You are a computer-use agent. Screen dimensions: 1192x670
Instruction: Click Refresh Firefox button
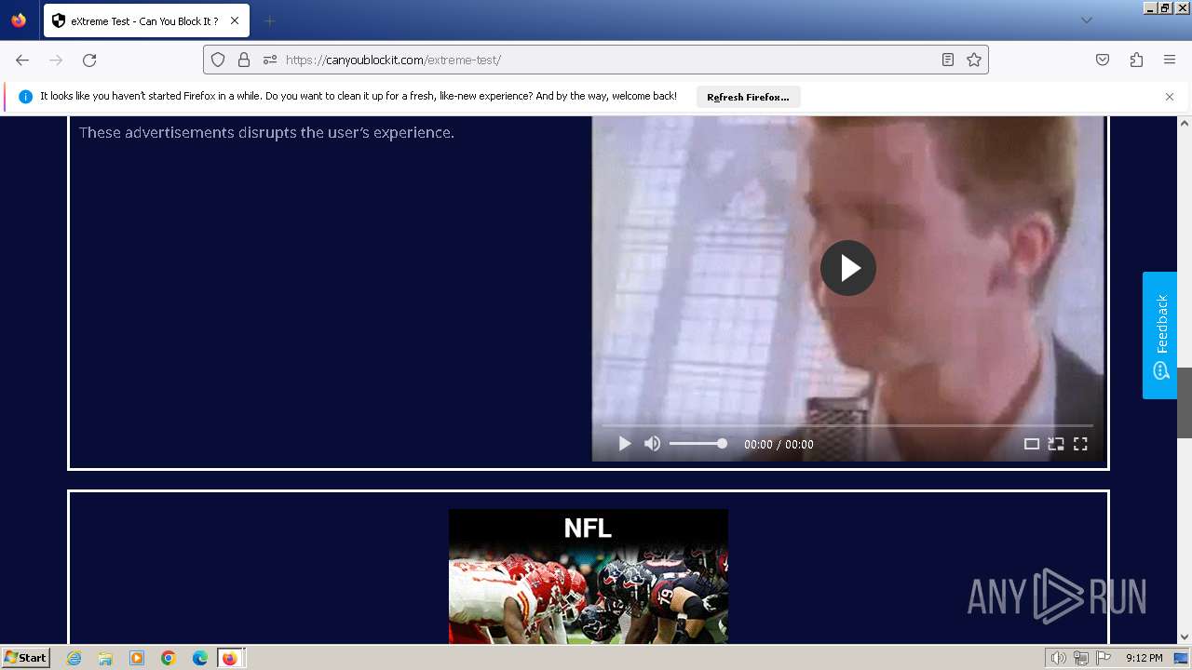(x=748, y=97)
